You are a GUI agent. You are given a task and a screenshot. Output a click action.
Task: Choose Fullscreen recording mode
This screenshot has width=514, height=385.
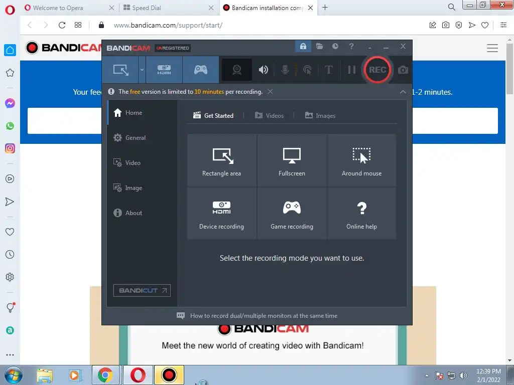tap(292, 160)
